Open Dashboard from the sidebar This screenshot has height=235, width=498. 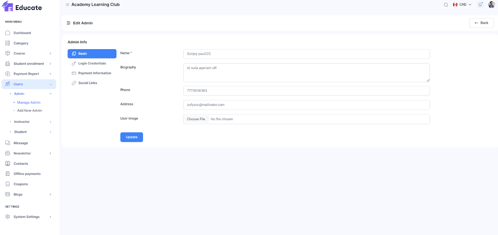point(22,33)
